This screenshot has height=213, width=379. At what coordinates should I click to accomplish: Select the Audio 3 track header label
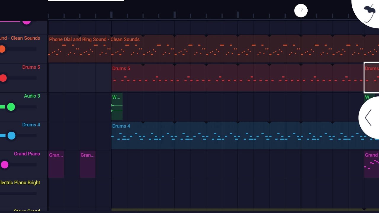pos(32,96)
